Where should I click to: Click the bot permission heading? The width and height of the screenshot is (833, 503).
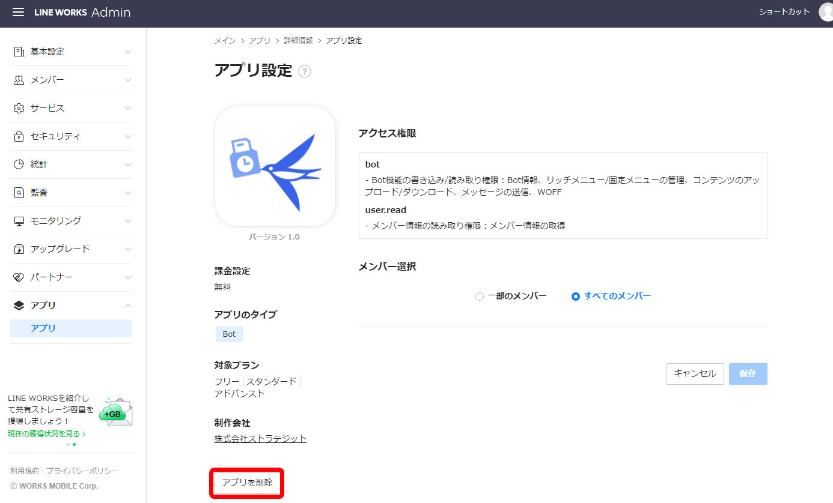pyautogui.click(x=373, y=164)
